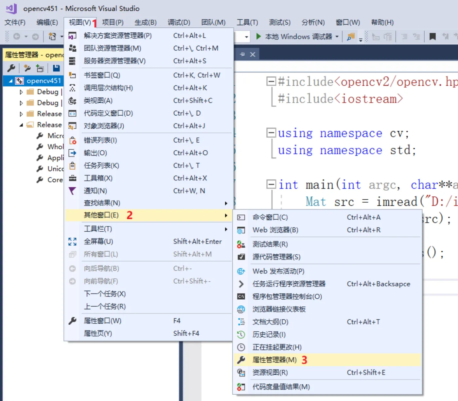Click the Package Manager Console icon
Image resolution: width=458 pixels, height=401 pixels.
point(241,297)
